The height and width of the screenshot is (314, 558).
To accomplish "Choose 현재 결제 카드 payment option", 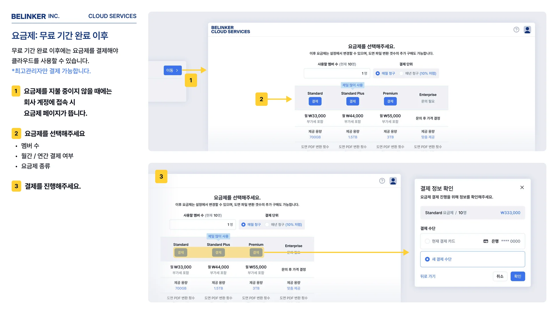I will (427, 241).
